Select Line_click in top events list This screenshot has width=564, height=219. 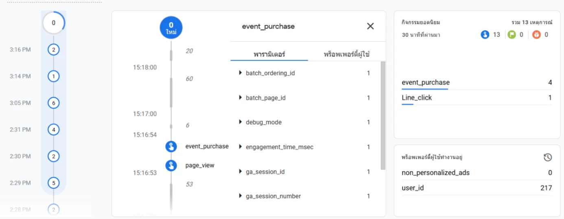pyautogui.click(x=417, y=98)
